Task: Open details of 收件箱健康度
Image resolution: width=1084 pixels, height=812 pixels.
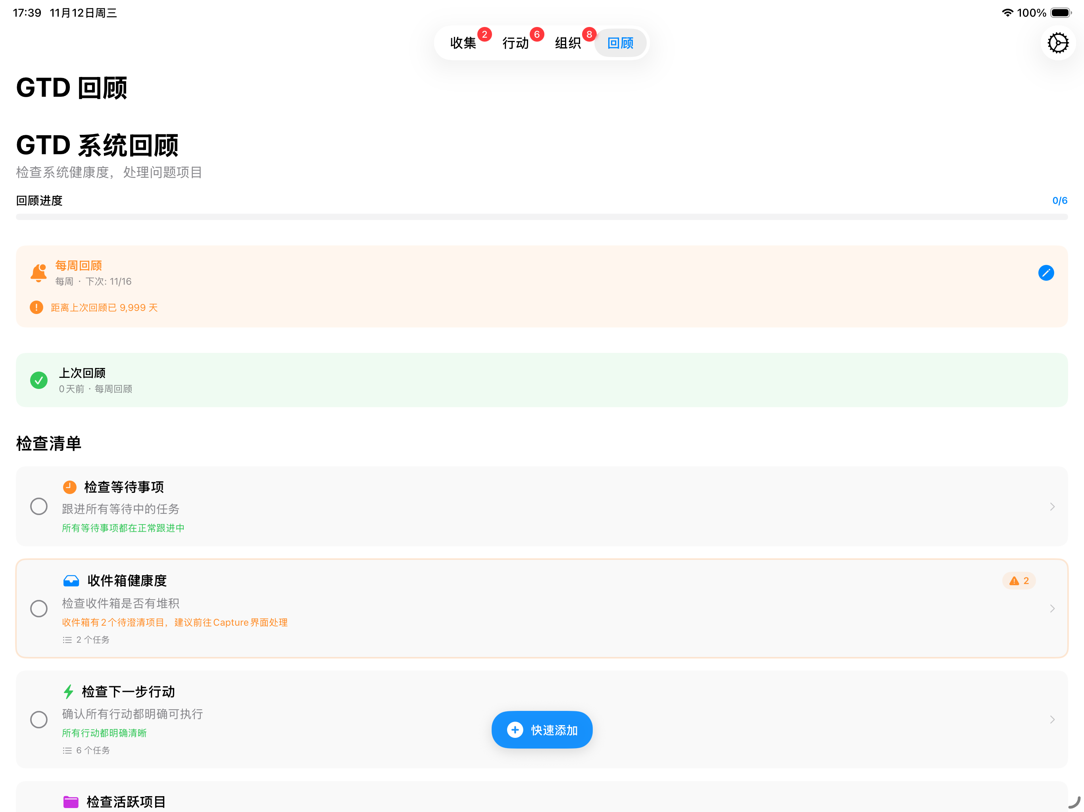Action: point(1053,608)
